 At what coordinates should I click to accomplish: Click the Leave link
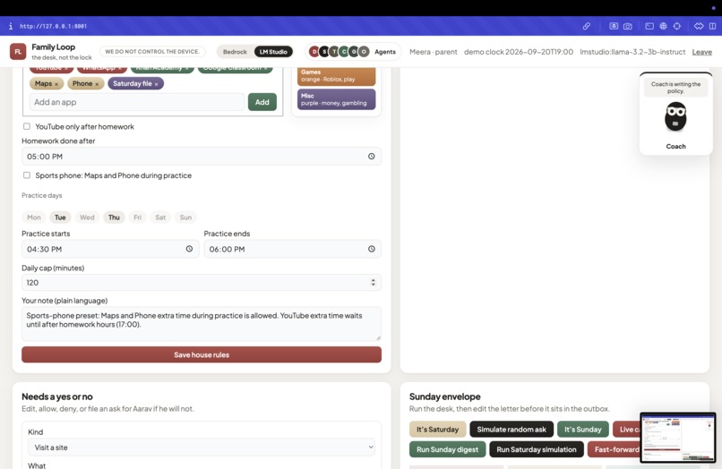(x=701, y=52)
